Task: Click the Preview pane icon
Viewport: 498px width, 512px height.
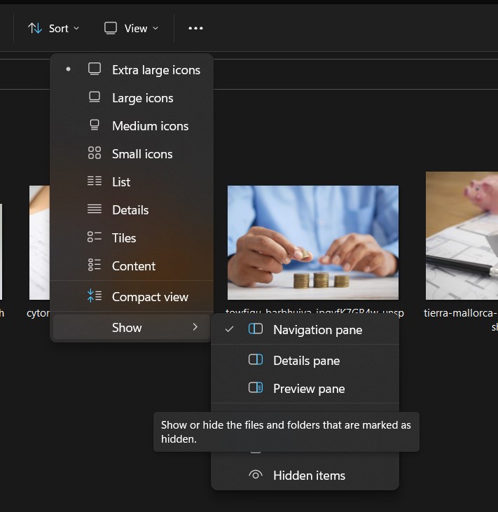Action: coord(256,389)
